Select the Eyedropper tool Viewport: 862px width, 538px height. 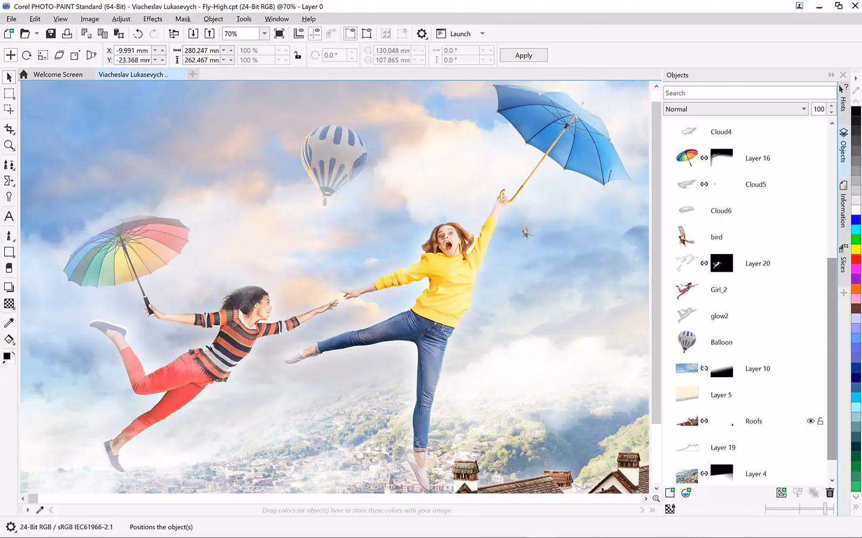9,323
